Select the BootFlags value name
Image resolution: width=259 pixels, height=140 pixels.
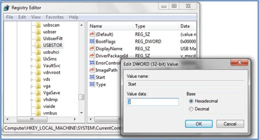coord(105,42)
